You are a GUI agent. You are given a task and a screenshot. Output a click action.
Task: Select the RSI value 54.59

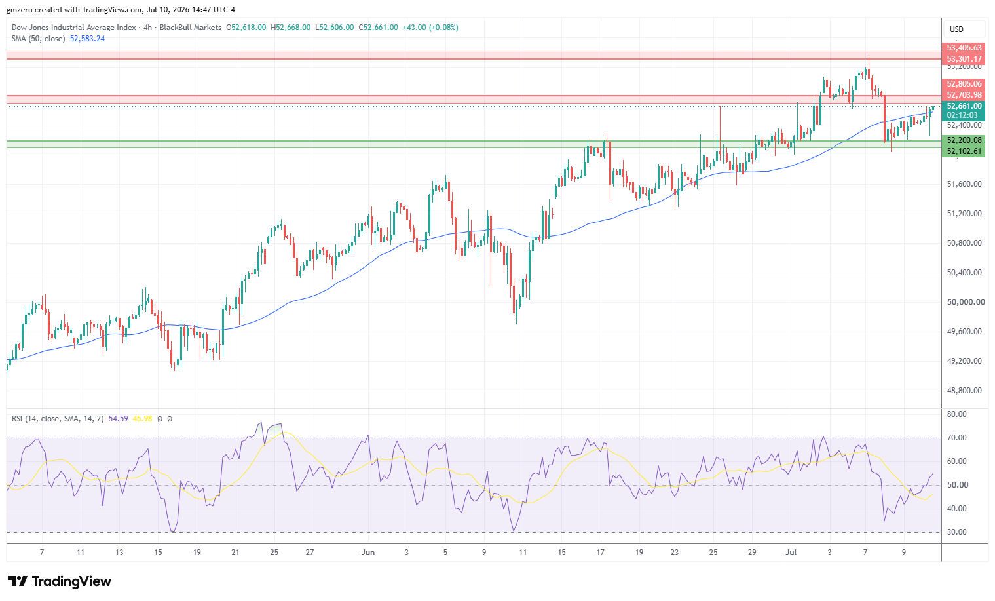point(119,418)
